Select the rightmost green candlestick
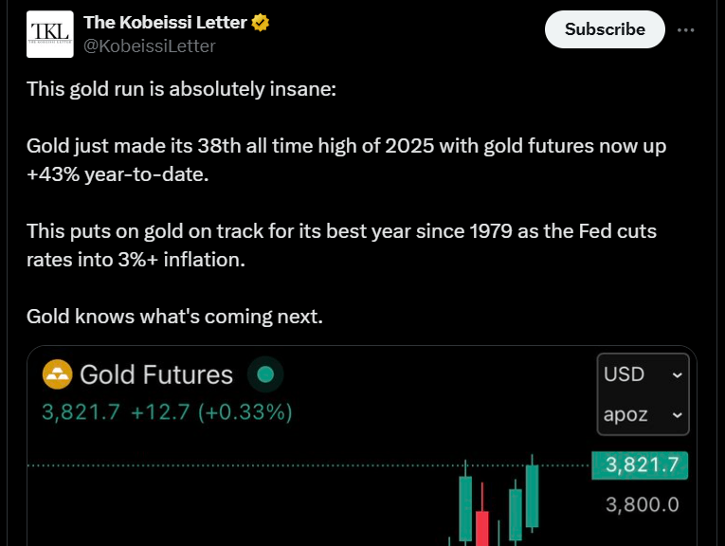This screenshot has height=546, width=725. click(x=532, y=495)
